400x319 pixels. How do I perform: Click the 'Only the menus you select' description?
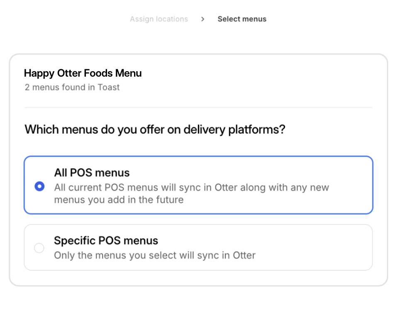coord(154,255)
